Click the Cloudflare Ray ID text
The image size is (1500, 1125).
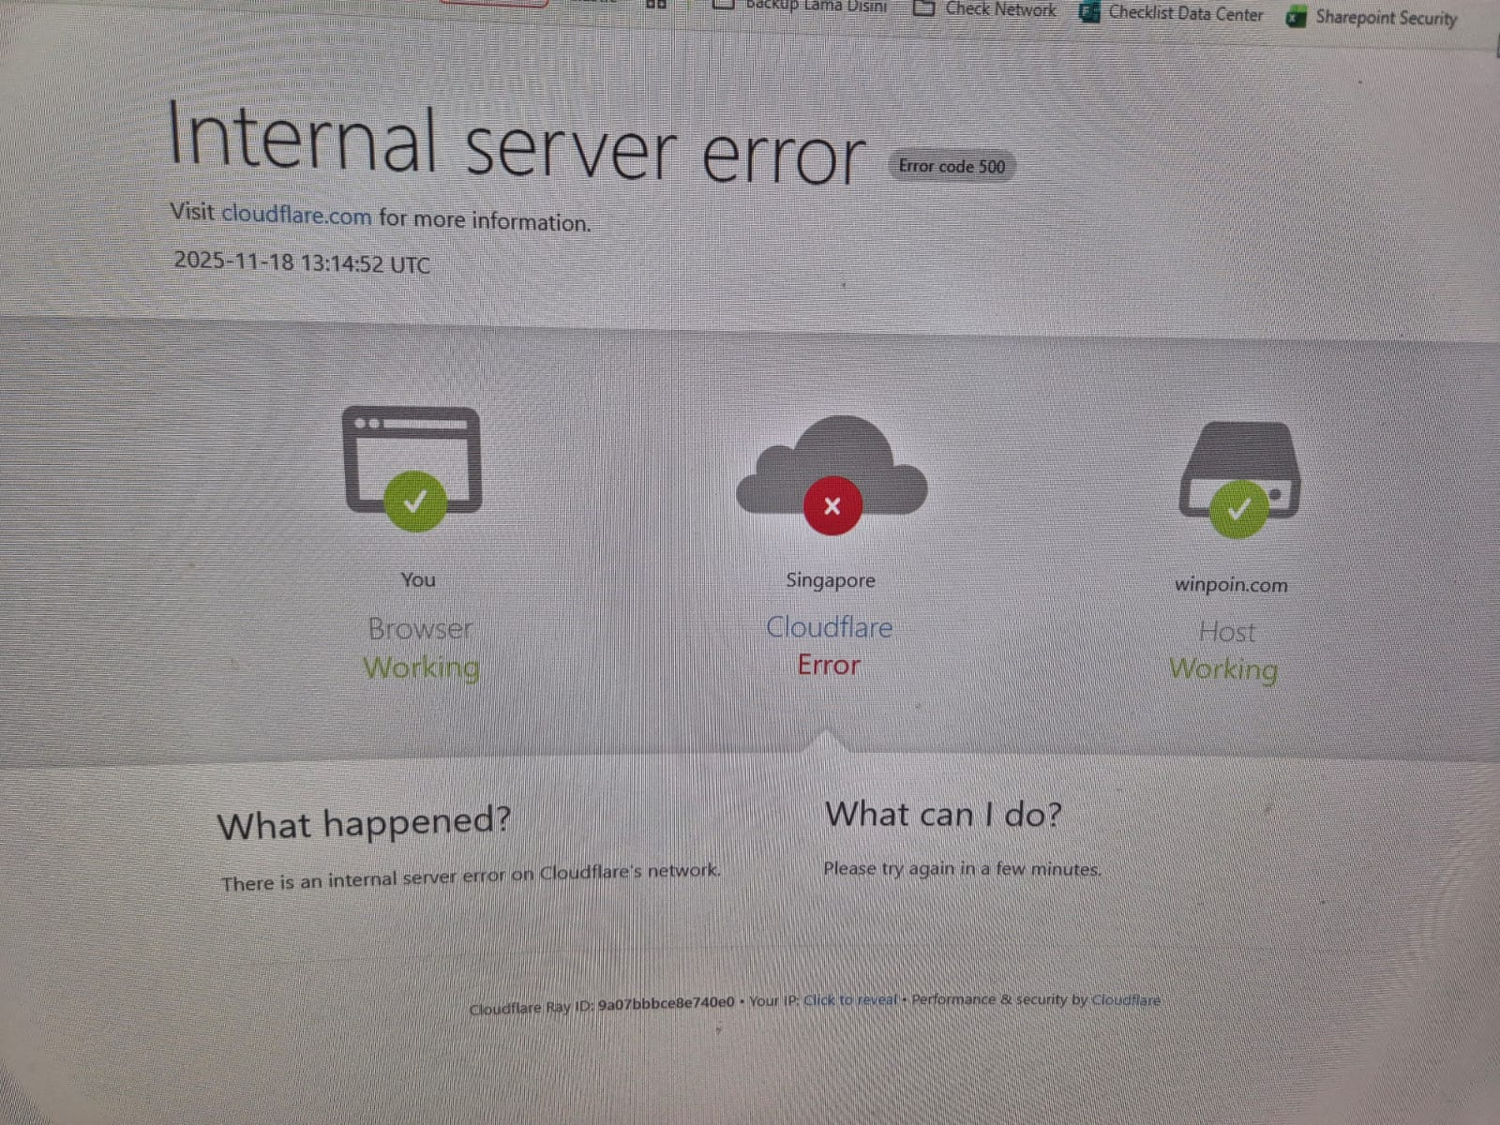point(602,1006)
